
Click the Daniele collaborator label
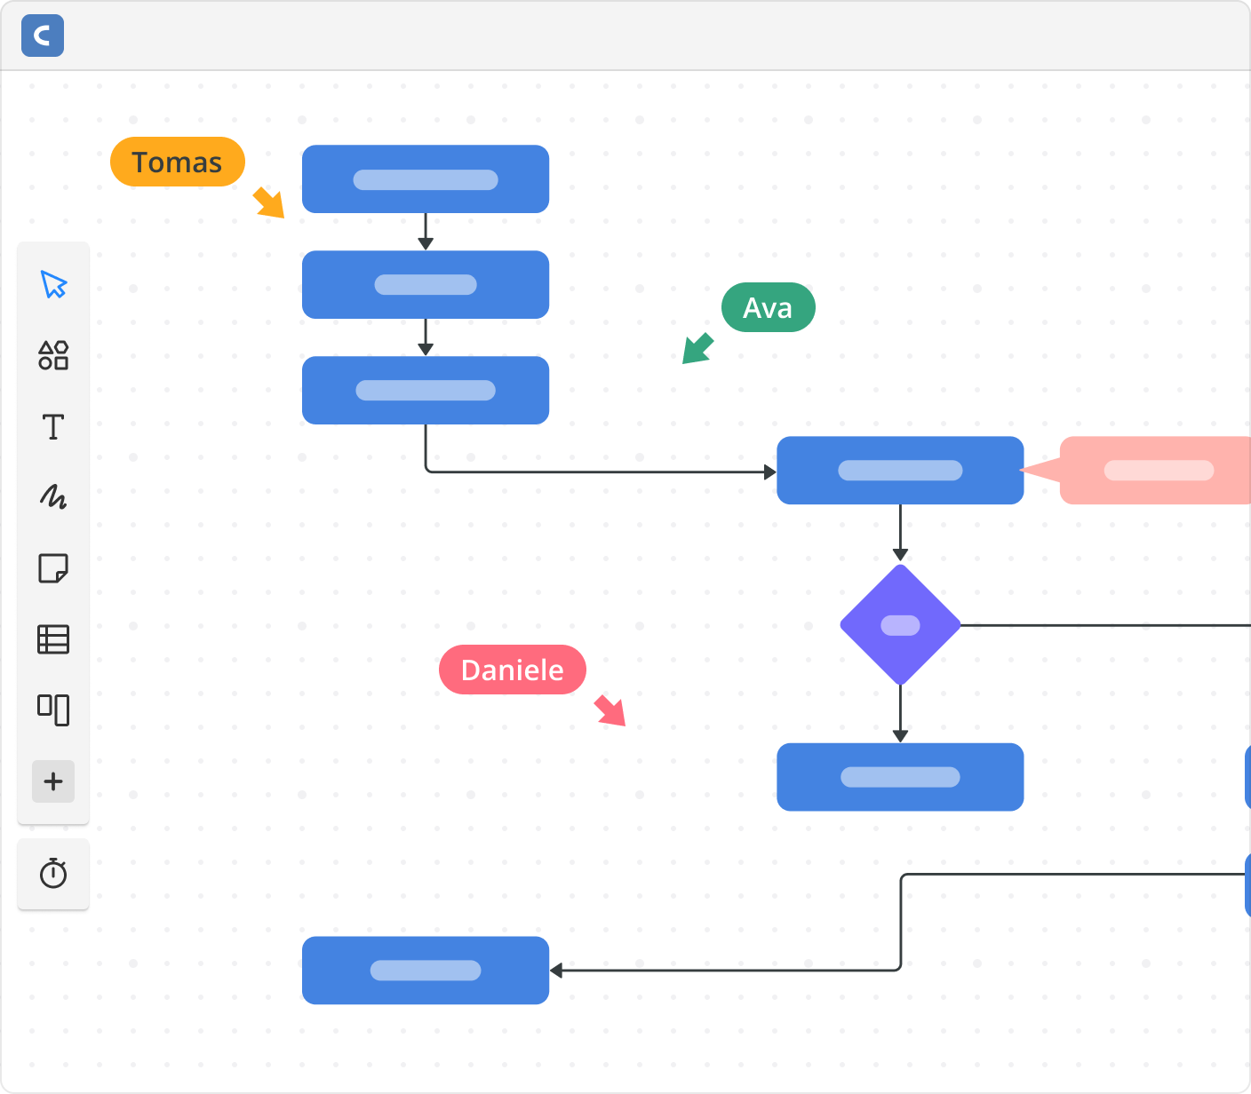pos(512,670)
